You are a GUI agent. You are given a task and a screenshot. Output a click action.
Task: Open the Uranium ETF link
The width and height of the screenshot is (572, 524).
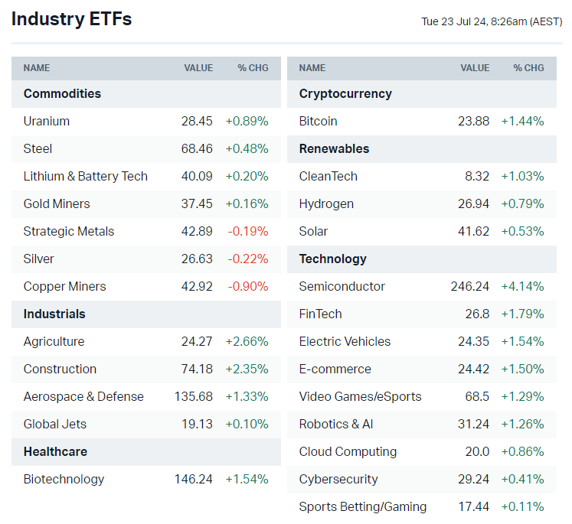(x=47, y=121)
